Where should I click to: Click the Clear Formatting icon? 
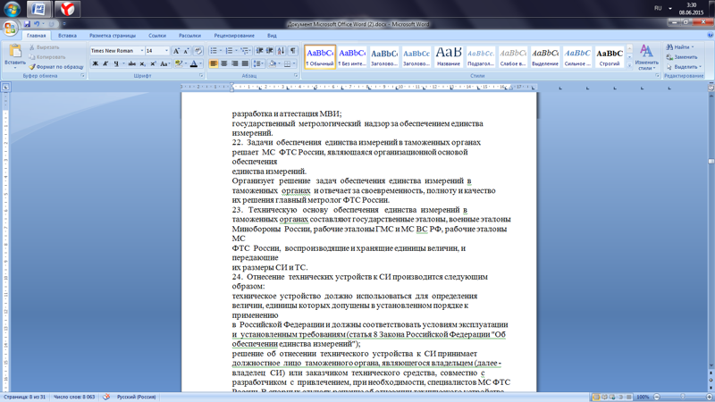(x=198, y=51)
